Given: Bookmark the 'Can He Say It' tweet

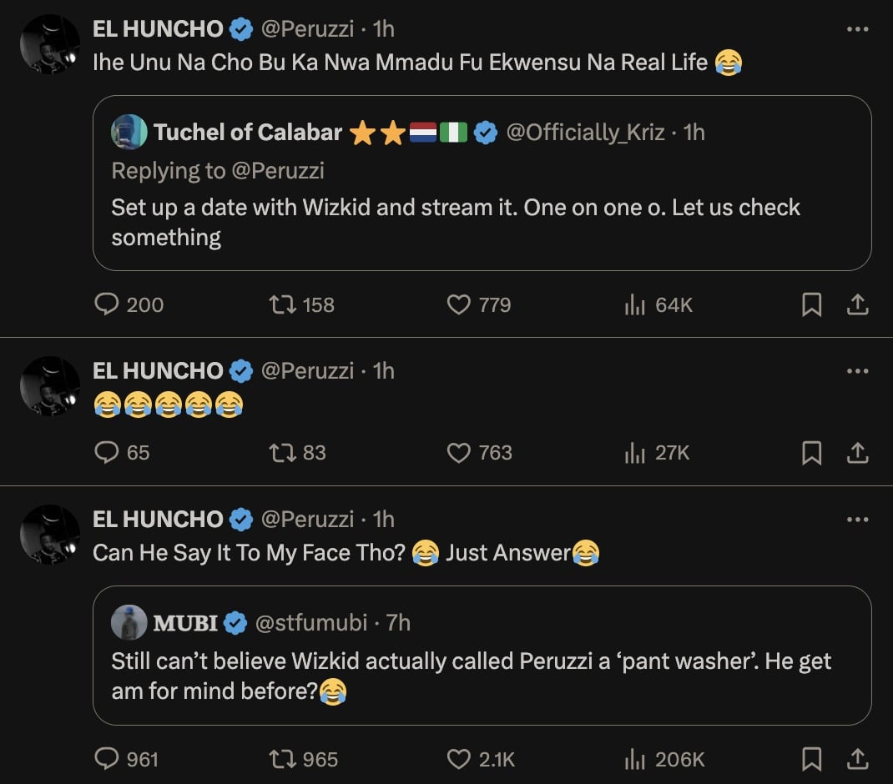Looking at the screenshot, I should click(x=812, y=759).
